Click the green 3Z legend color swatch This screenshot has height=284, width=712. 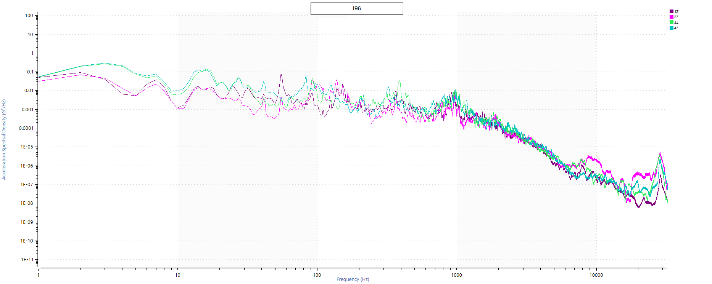672,22
